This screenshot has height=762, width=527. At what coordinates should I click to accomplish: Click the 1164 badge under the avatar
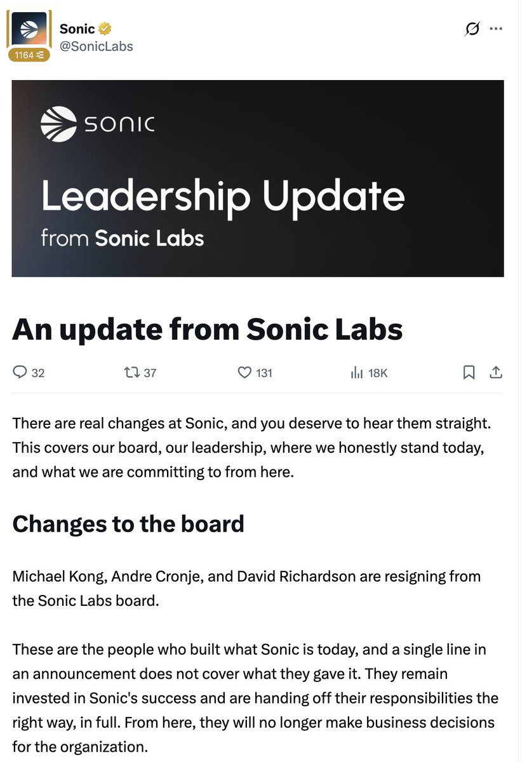[29, 55]
